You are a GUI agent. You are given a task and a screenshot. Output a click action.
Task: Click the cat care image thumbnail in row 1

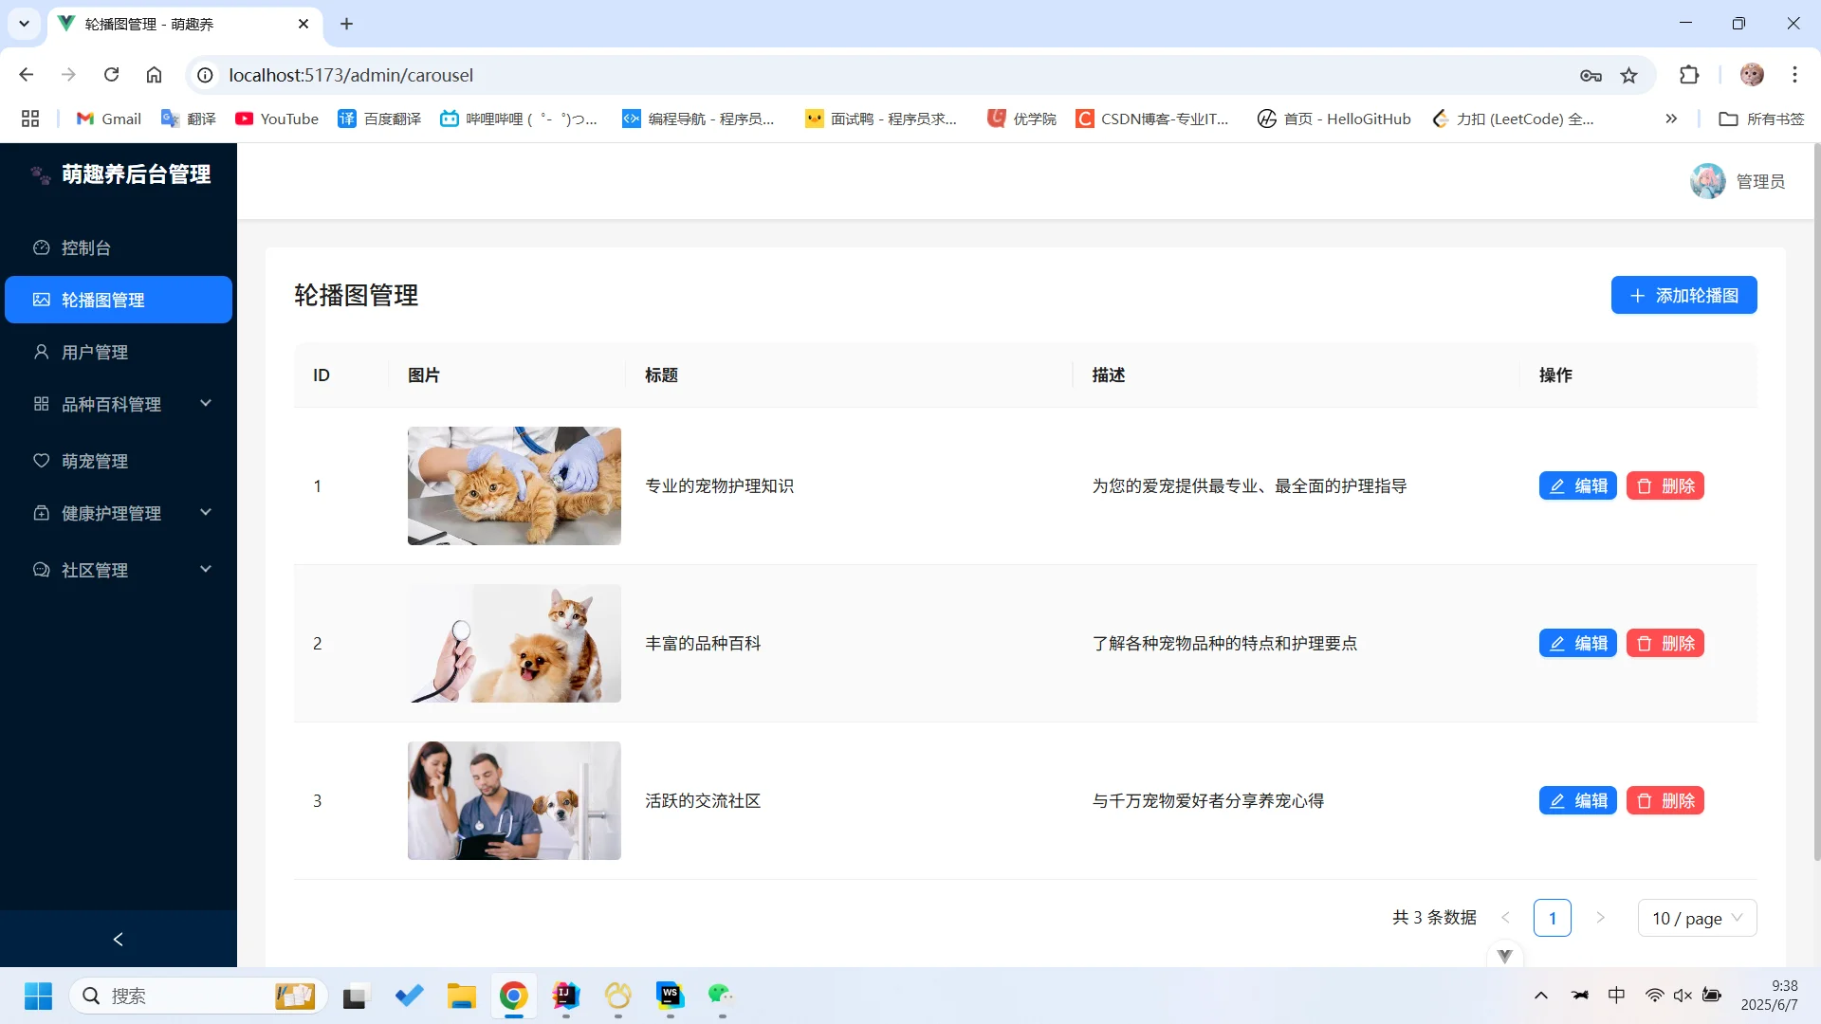tap(514, 485)
